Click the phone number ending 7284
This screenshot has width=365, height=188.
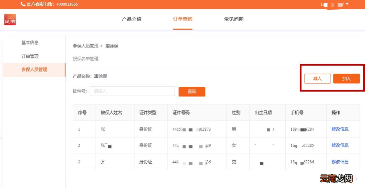tap(302, 129)
